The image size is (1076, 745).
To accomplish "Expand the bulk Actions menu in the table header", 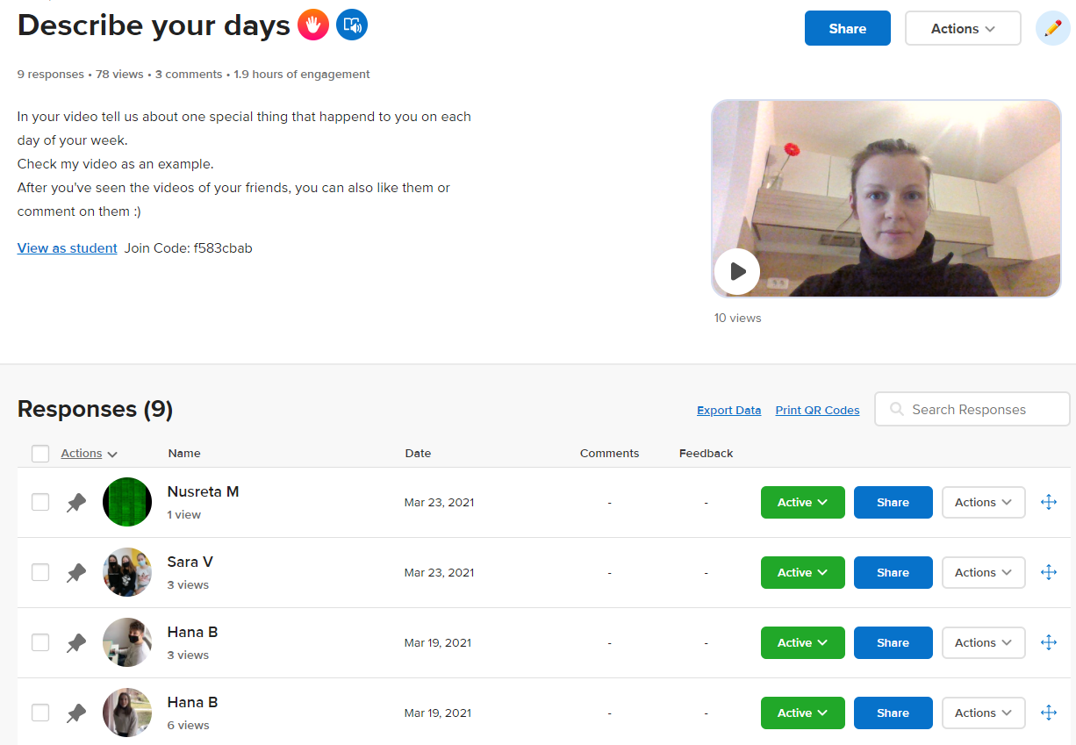I will click(89, 454).
